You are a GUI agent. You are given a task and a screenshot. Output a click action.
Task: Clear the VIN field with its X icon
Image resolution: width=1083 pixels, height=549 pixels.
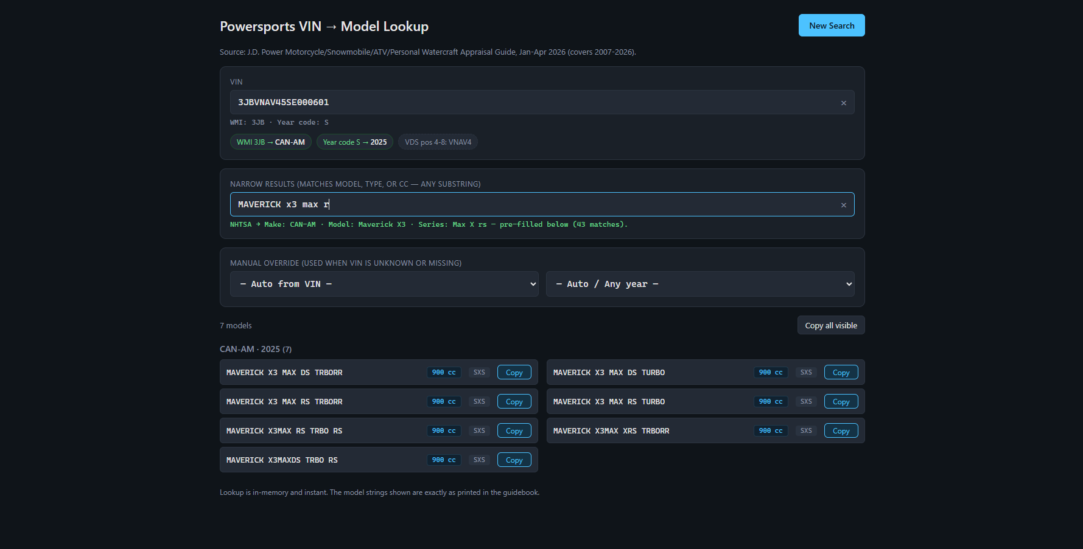(843, 103)
